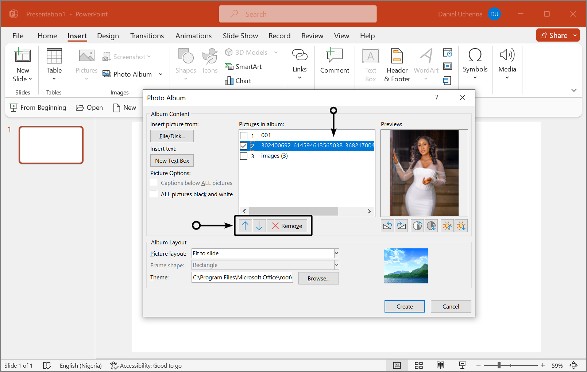
Task: Open the Picture layout dropdown
Action: pos(336,253)
